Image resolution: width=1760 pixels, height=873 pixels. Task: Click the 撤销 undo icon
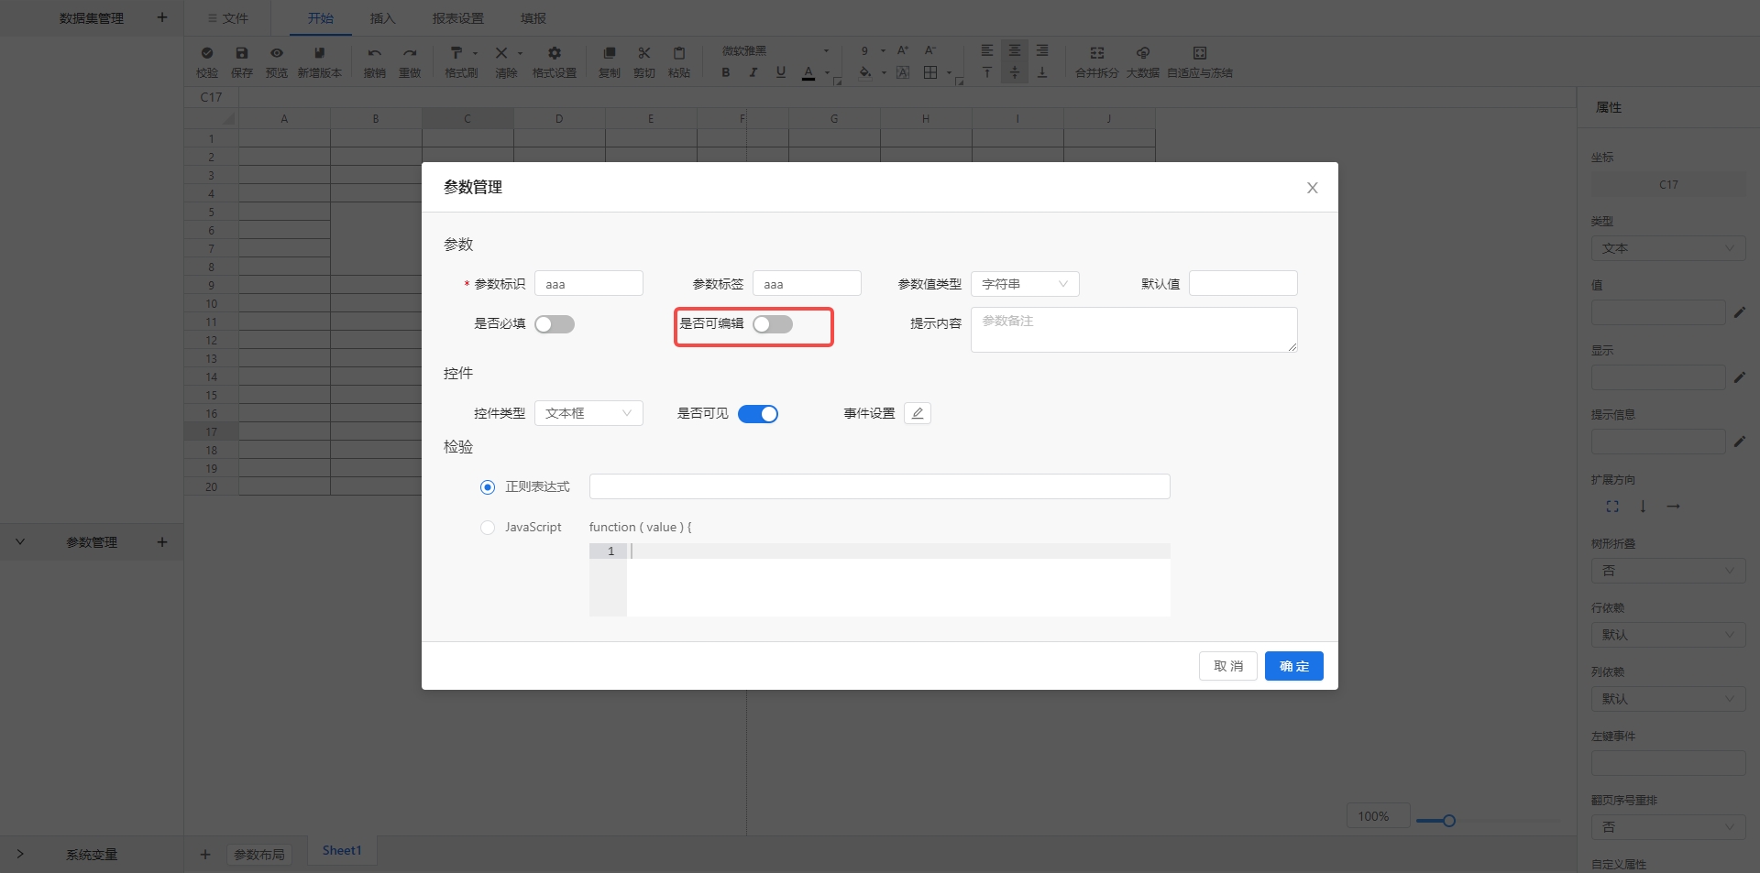coord(374,53)
